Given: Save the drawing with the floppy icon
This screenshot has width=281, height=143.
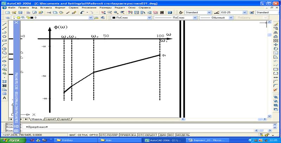Looking at the screenshot, I should (x=20, y=13).
